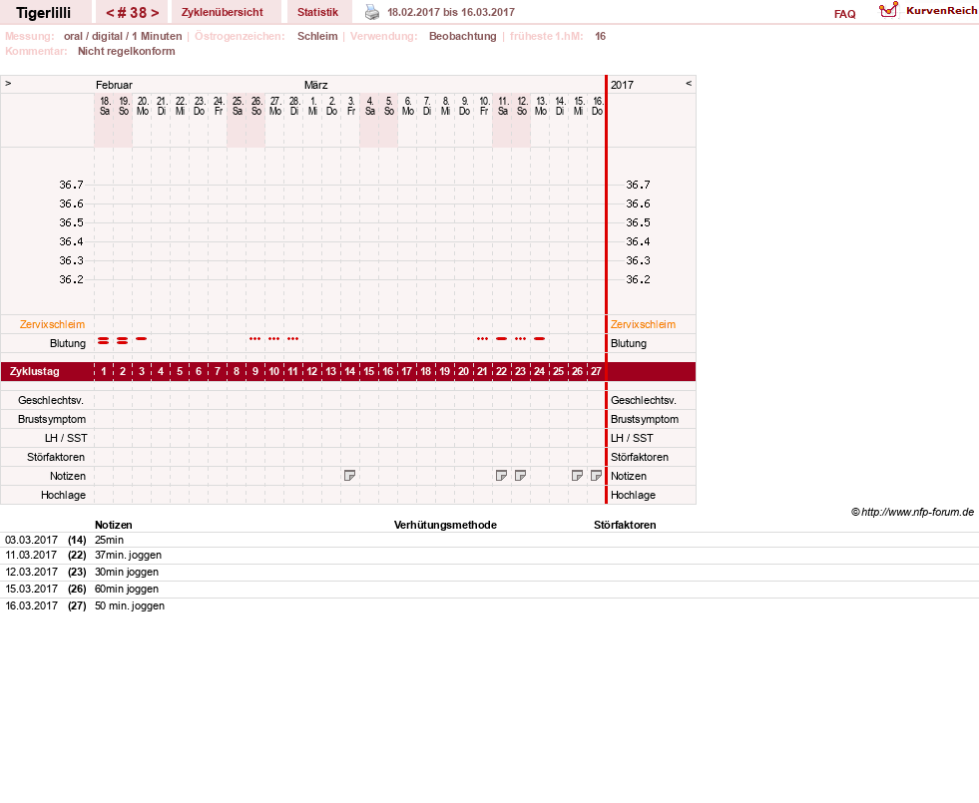Click the 'Beobachtung' usage value

coord(463,36)
